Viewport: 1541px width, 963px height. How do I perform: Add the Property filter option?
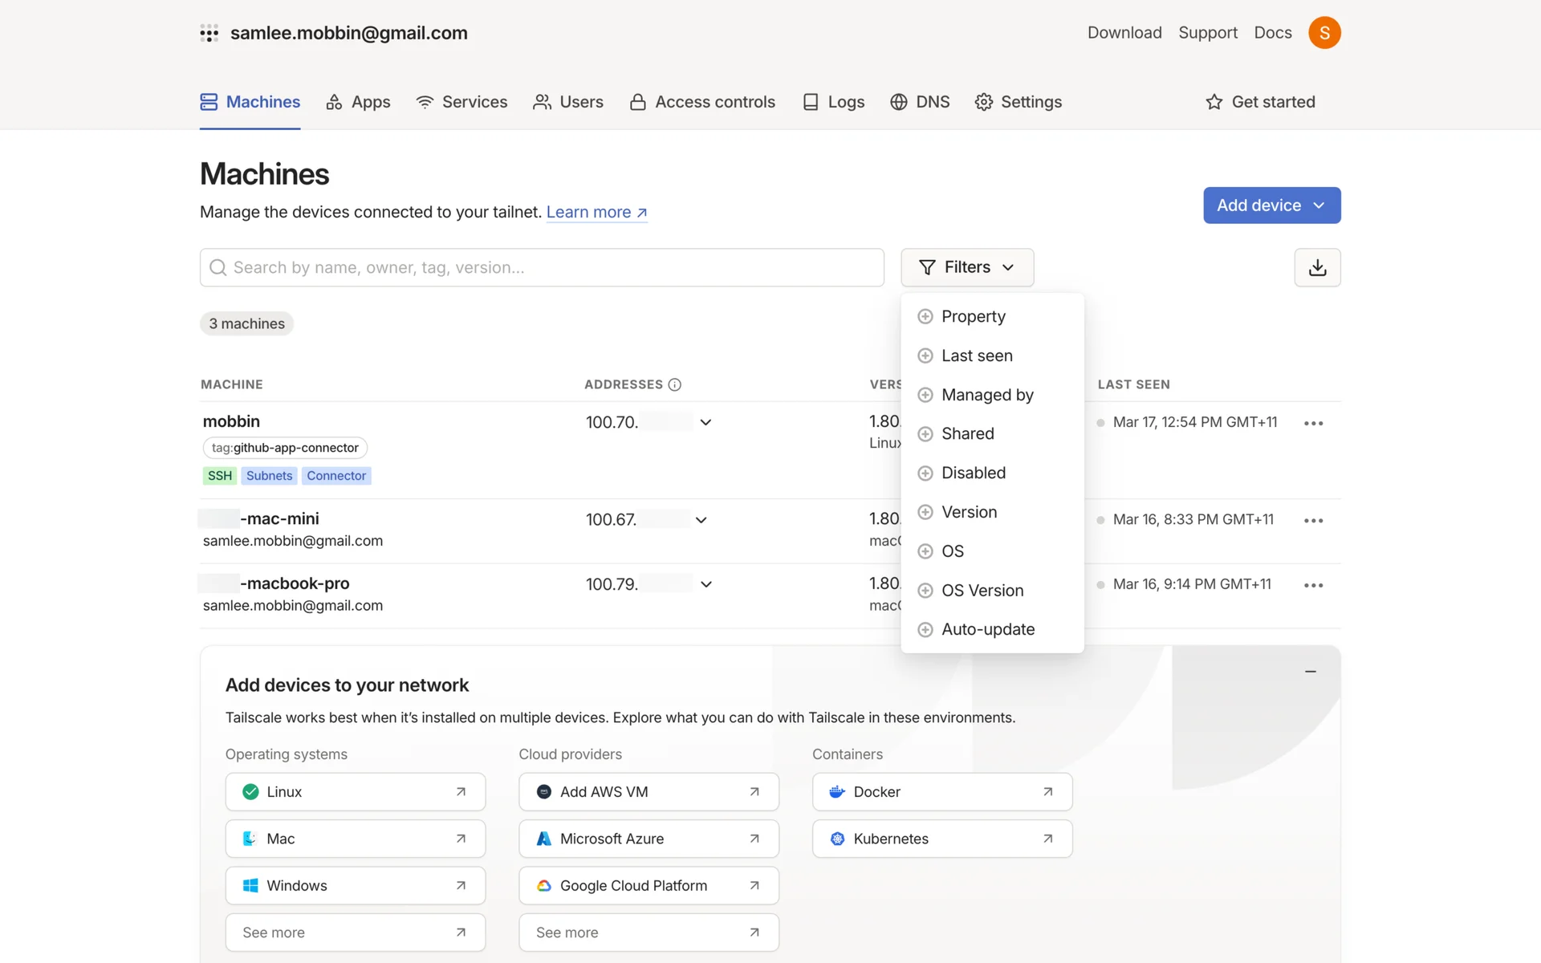[973, 316]
